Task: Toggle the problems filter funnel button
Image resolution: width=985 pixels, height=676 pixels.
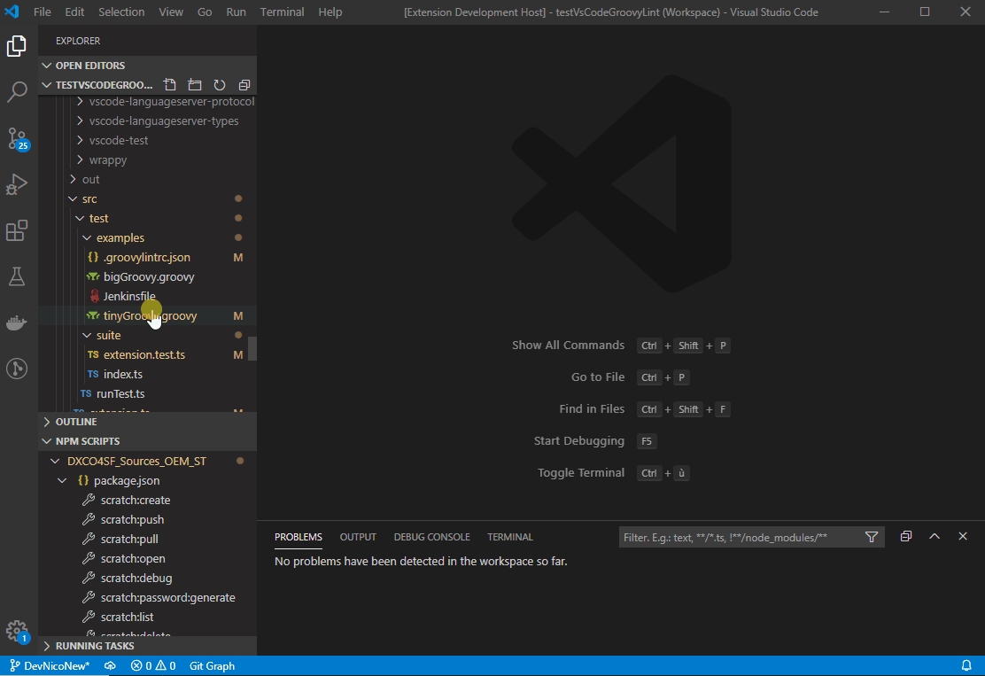Action: [872, 537]
